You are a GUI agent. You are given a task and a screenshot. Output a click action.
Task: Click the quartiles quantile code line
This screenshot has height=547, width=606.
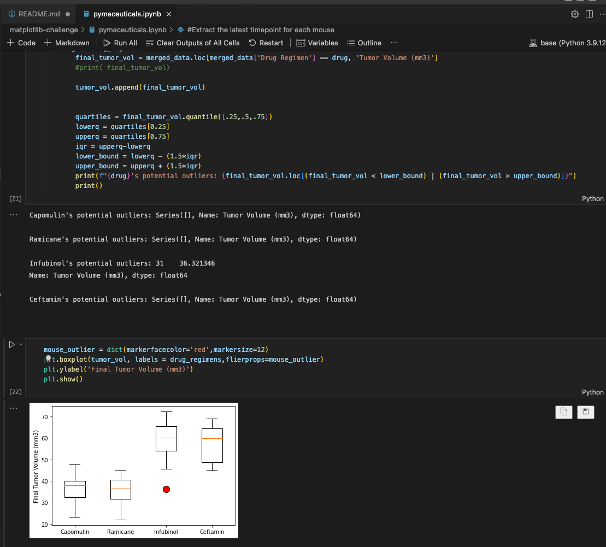174,117
